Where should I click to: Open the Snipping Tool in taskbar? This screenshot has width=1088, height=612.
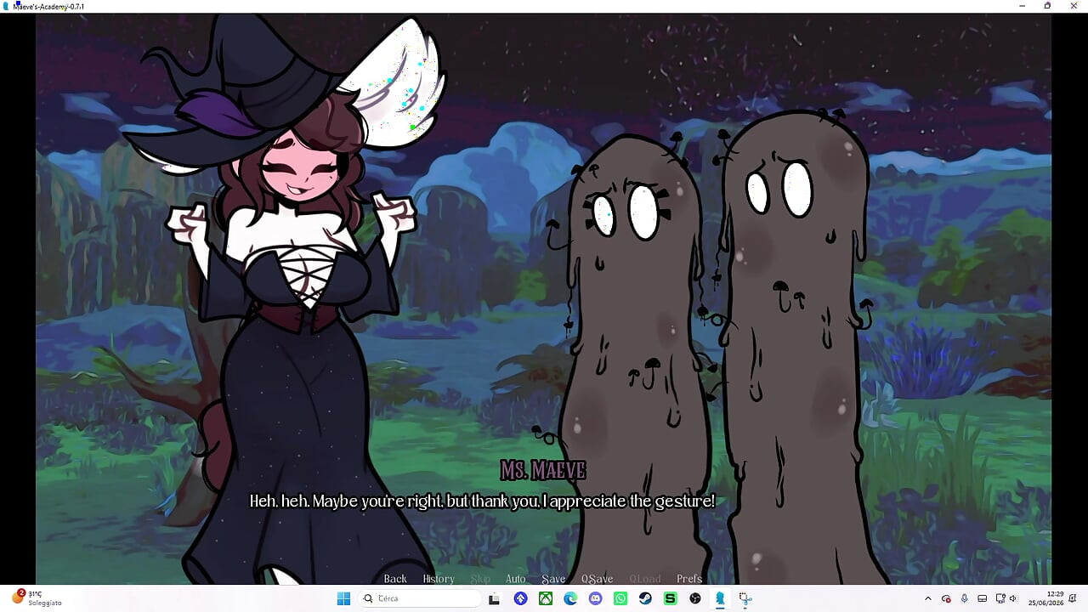pos(745,598)
